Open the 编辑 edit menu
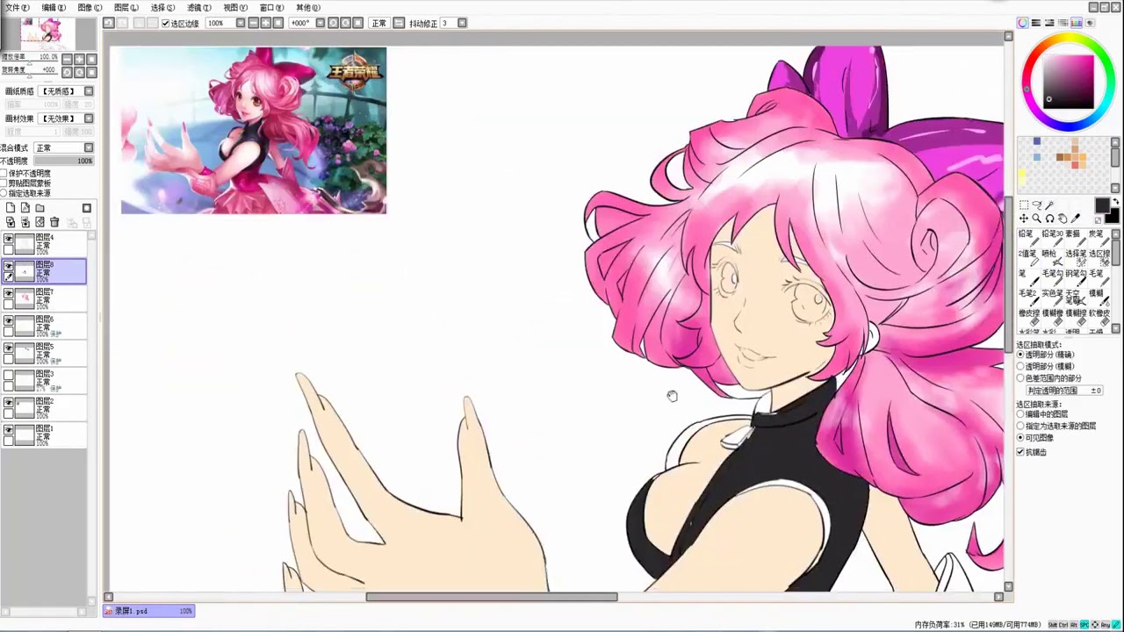Viewport: 1124px width, 632px height. (54, 7)
